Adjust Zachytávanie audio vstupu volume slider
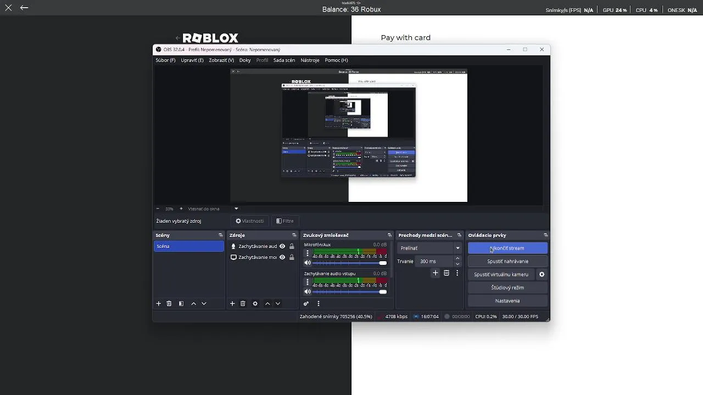Image resolution: width=703 pixels, height=395 pixels. point(349,291)
